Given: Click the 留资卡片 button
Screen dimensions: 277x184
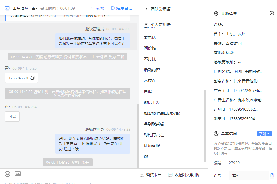Looking at the screenshot, I should pos(150,175).
